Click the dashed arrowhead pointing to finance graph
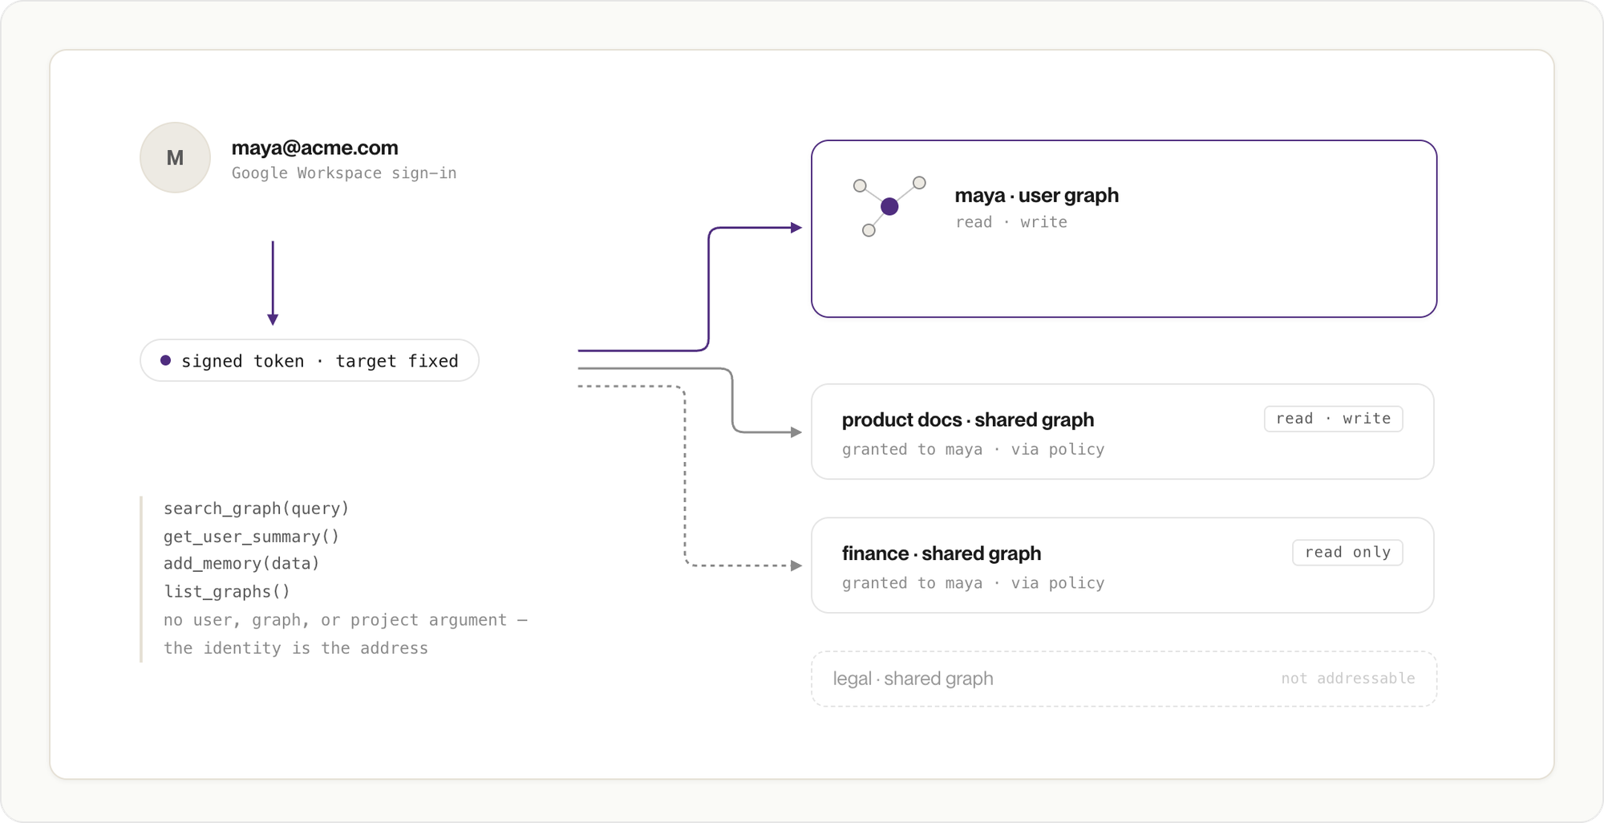The image size is (1604, 823). point(796,566)
